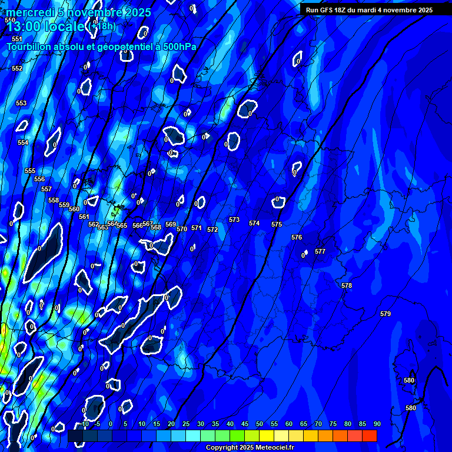Click the 576 contour label
Viewport: 452px width, 452px height.
(297, 238)
